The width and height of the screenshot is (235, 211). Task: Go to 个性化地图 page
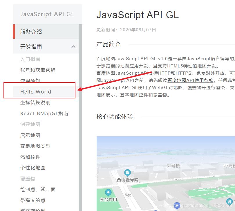[33, 168]
